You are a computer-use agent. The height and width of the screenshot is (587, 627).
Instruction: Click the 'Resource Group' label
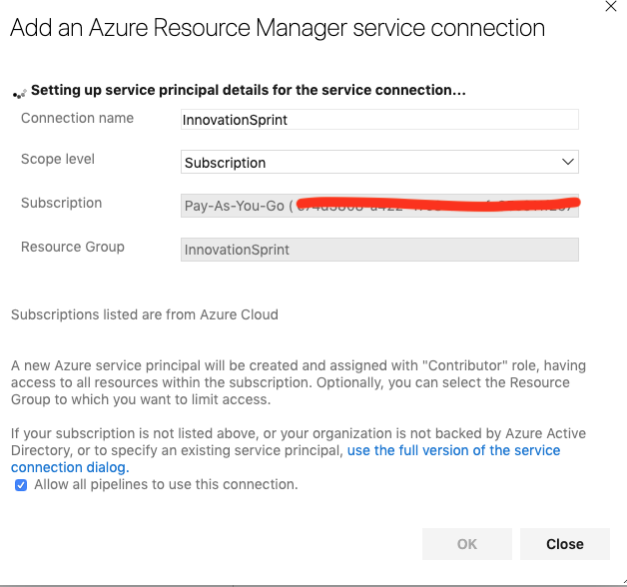click(73, 247)
